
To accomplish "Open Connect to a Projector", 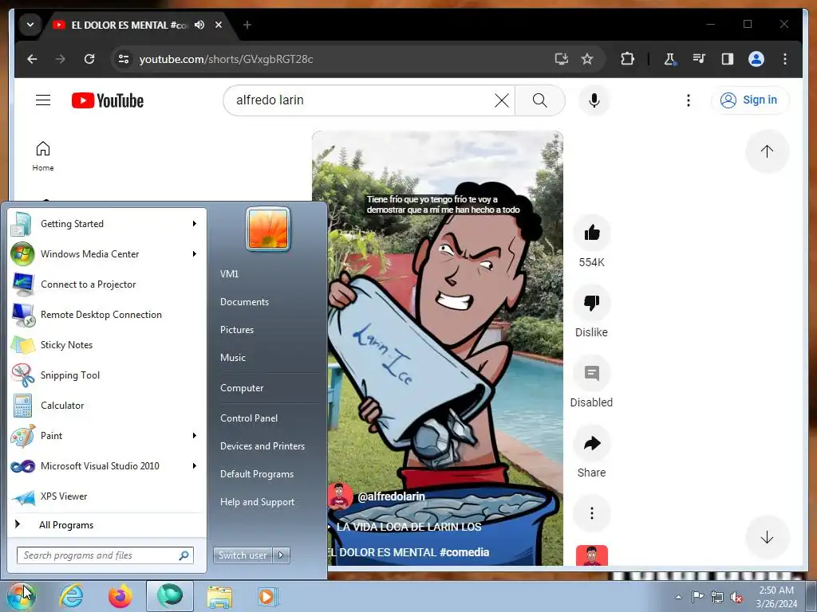I will [107, 284].
